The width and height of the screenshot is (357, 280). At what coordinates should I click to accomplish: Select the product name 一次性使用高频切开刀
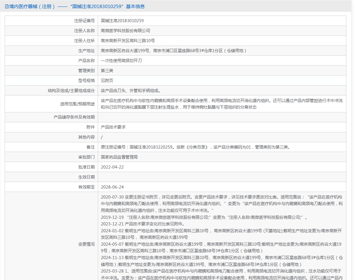point(121,61)
